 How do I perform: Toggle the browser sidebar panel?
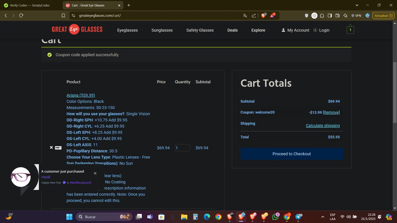pos(330,16)
